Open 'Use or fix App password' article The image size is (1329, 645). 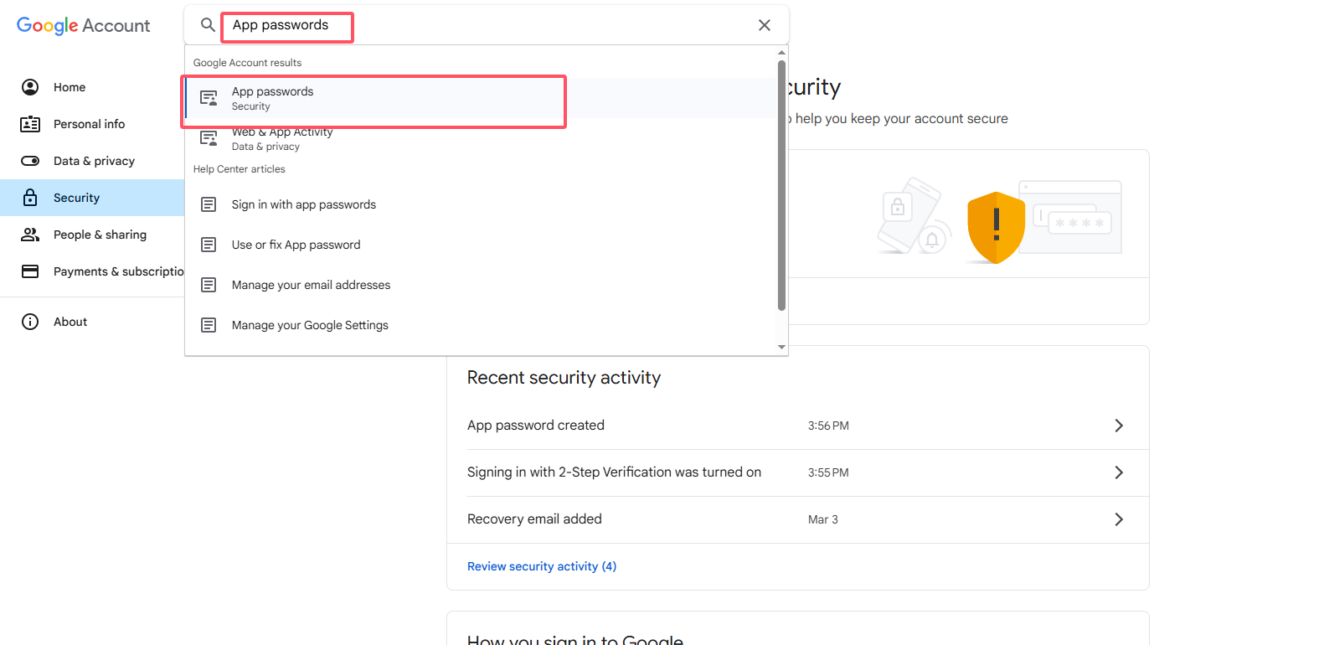(x=482, y=245)
